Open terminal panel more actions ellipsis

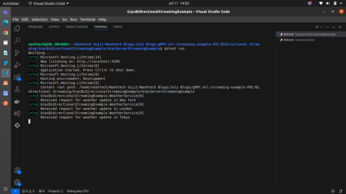[x=327, y=27]
